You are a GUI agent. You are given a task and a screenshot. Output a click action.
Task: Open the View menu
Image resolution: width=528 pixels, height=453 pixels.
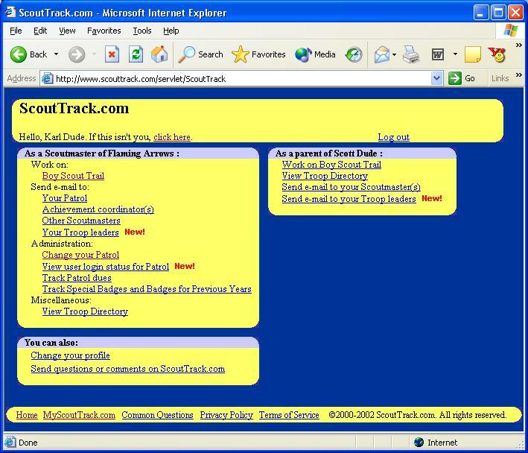[x=67, y=31]
